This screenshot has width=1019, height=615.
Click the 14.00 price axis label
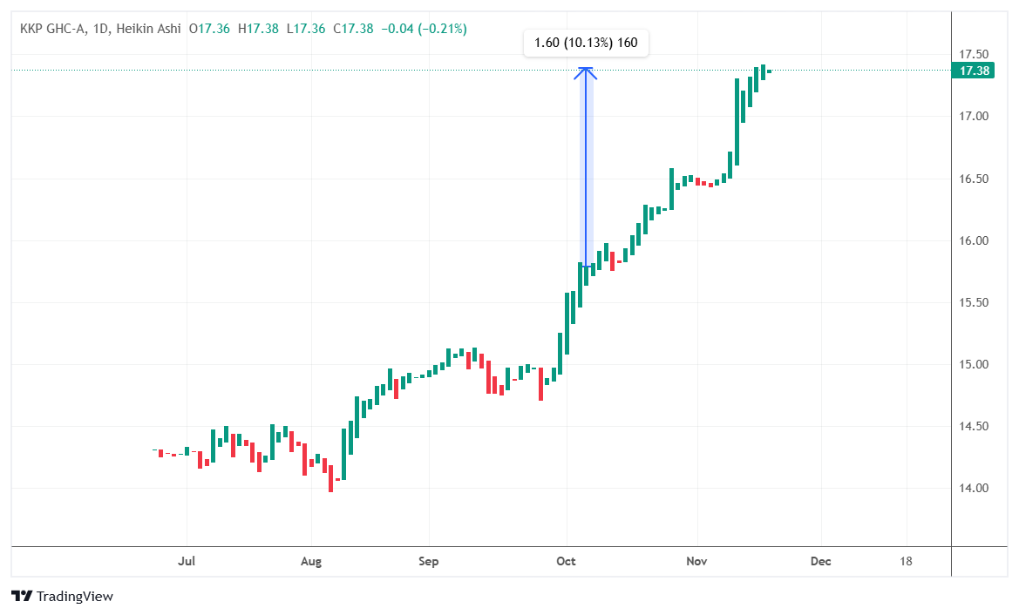point(972,488)
